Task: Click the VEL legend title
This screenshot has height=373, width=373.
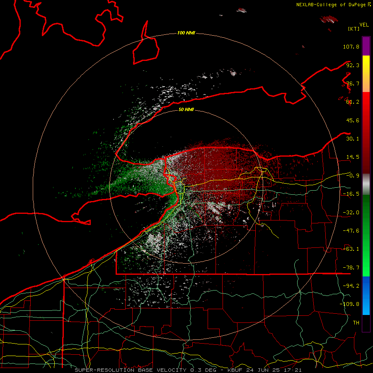Action: click(364, 25)
